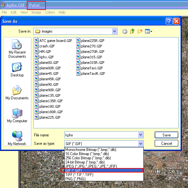Image resolution: width=188 pixels, height=188 pixels.
Task: Open the Image menu in Paint
Action: pos(36,12)
